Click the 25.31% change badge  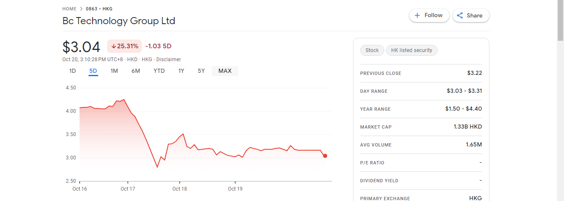click(x=125, y=46)
